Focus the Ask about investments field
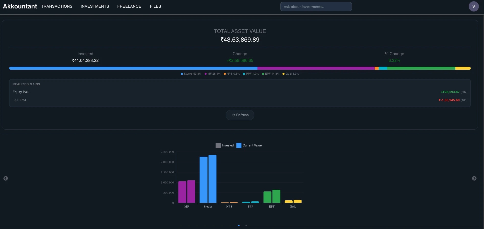This screenshot has height=229, width=484. click(316, 7)
